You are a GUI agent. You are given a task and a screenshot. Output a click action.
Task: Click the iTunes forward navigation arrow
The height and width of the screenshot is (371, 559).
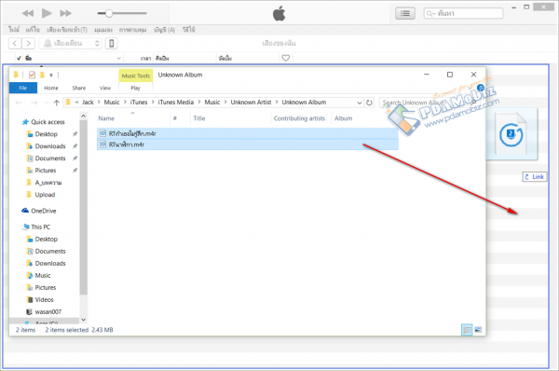click(29, 44)
